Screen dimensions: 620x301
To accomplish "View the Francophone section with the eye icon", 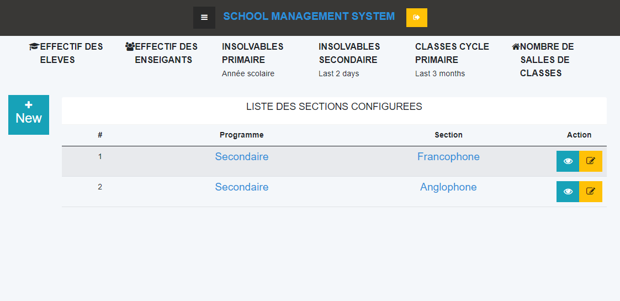I will [568, 161].
